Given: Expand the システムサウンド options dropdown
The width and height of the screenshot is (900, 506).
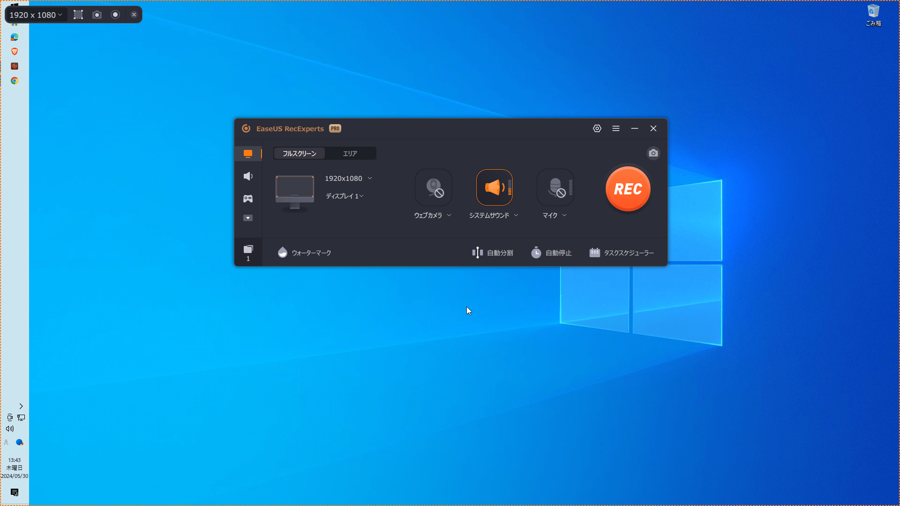Looking at the screenshot, I should point(516,216).
